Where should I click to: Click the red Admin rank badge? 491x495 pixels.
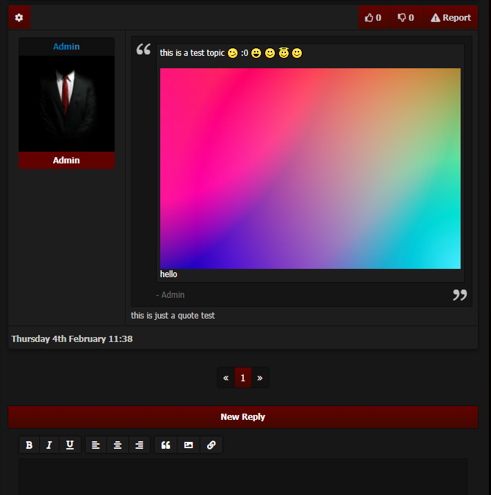pos(66,161)
